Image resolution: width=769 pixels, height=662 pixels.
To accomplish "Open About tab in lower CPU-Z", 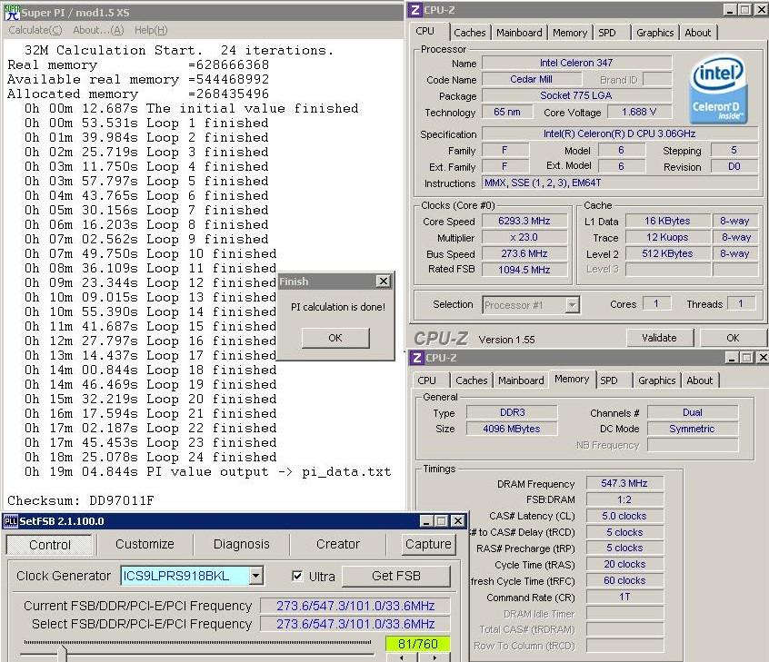I will [x=699, y=380].
